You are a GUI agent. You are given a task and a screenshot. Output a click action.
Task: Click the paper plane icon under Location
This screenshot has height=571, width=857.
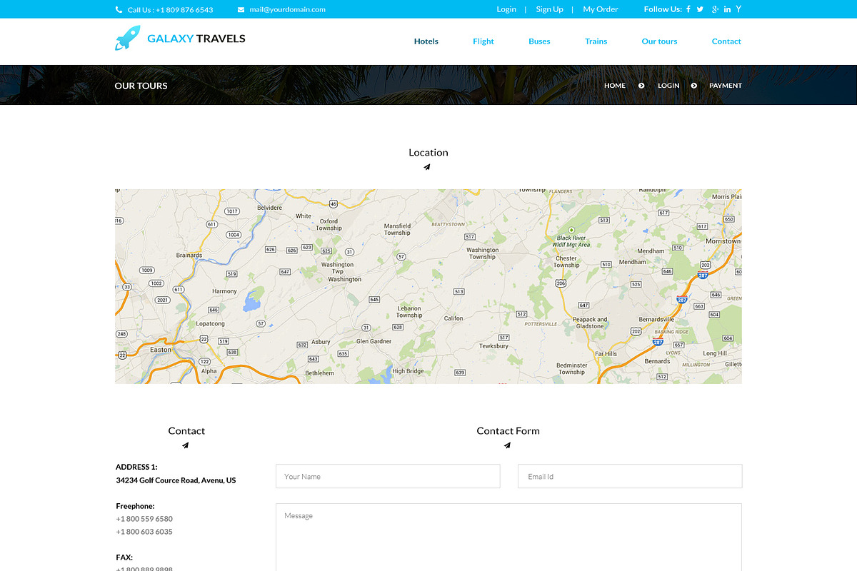coord(427,167)
